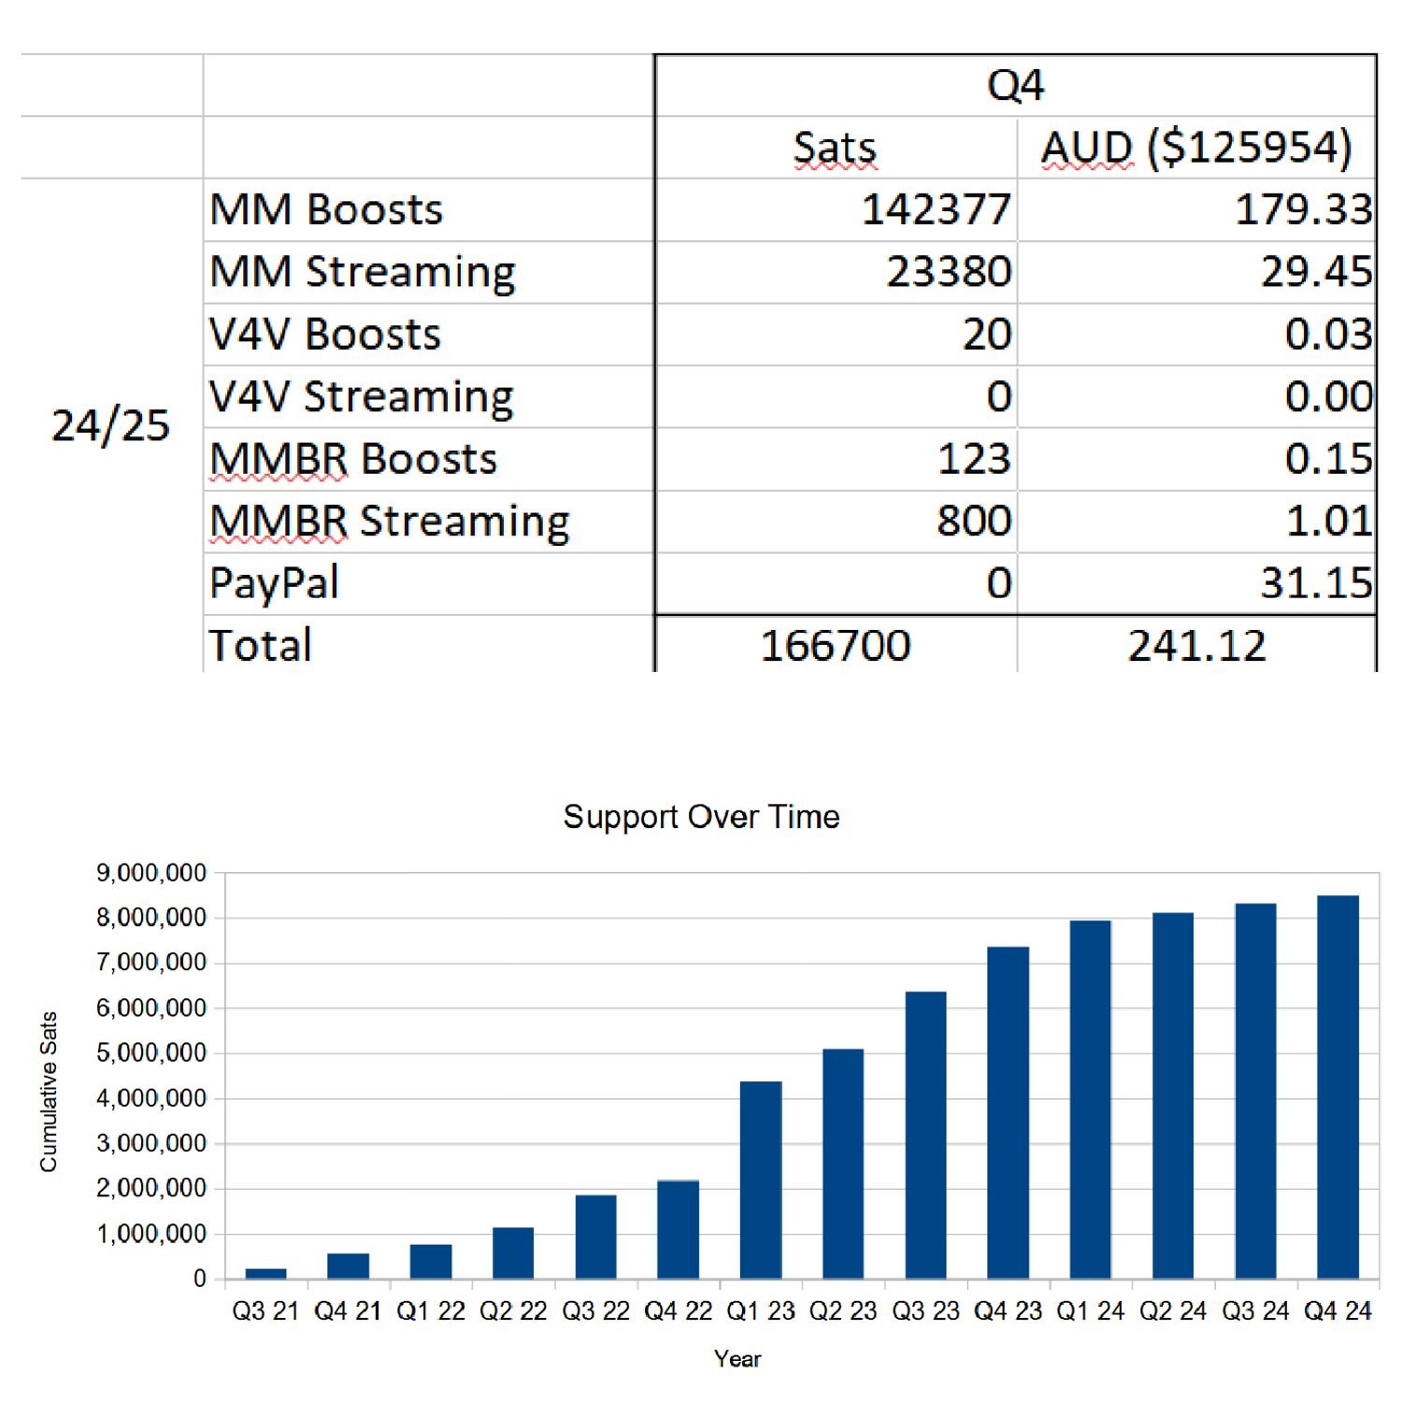The image size is (1402, 1402).
Task: Select the Q1 23 bar
Action: (761, 1180)
